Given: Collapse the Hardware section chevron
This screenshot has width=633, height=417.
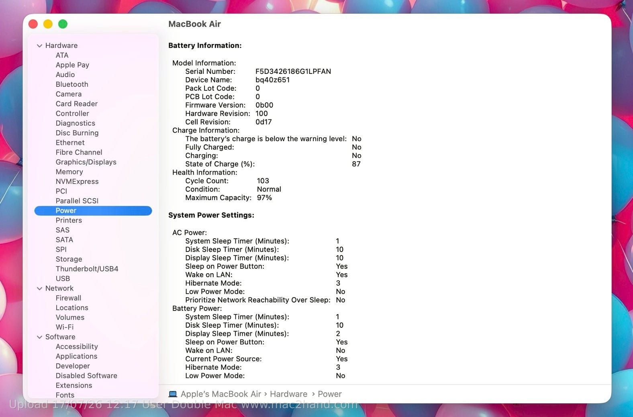Looking at the screenshot, I should point(39,46).
